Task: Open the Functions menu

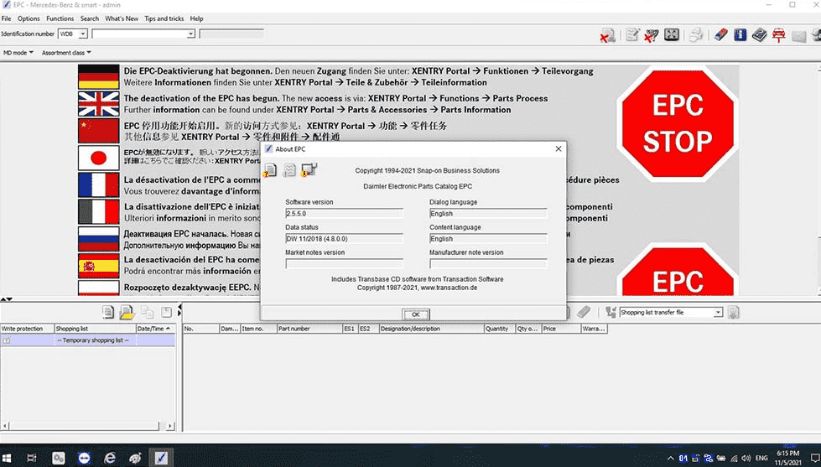Action: pos(60,18)
